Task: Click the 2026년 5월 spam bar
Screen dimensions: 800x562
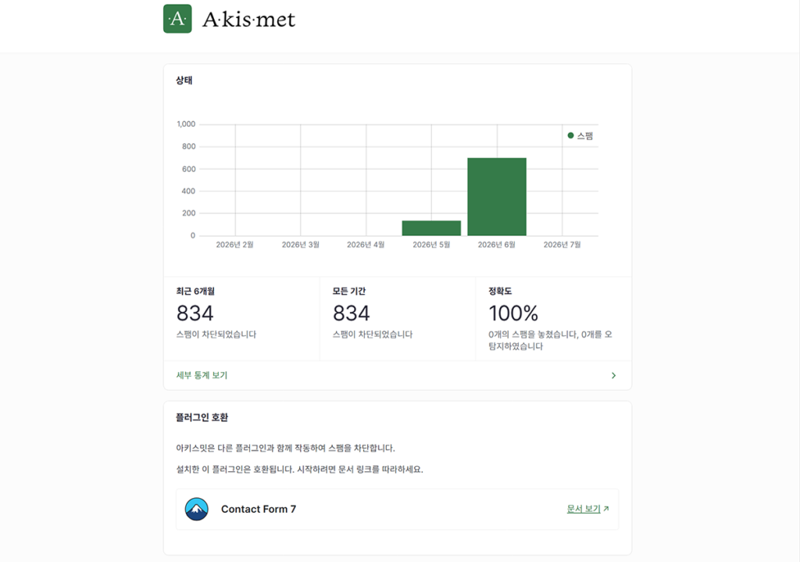Action: point(431,228)
